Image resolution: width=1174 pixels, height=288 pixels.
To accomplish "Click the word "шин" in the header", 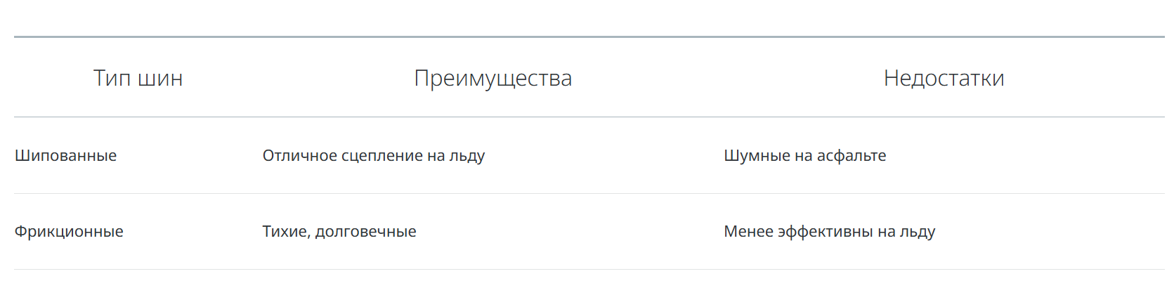I will coord(160,78).
